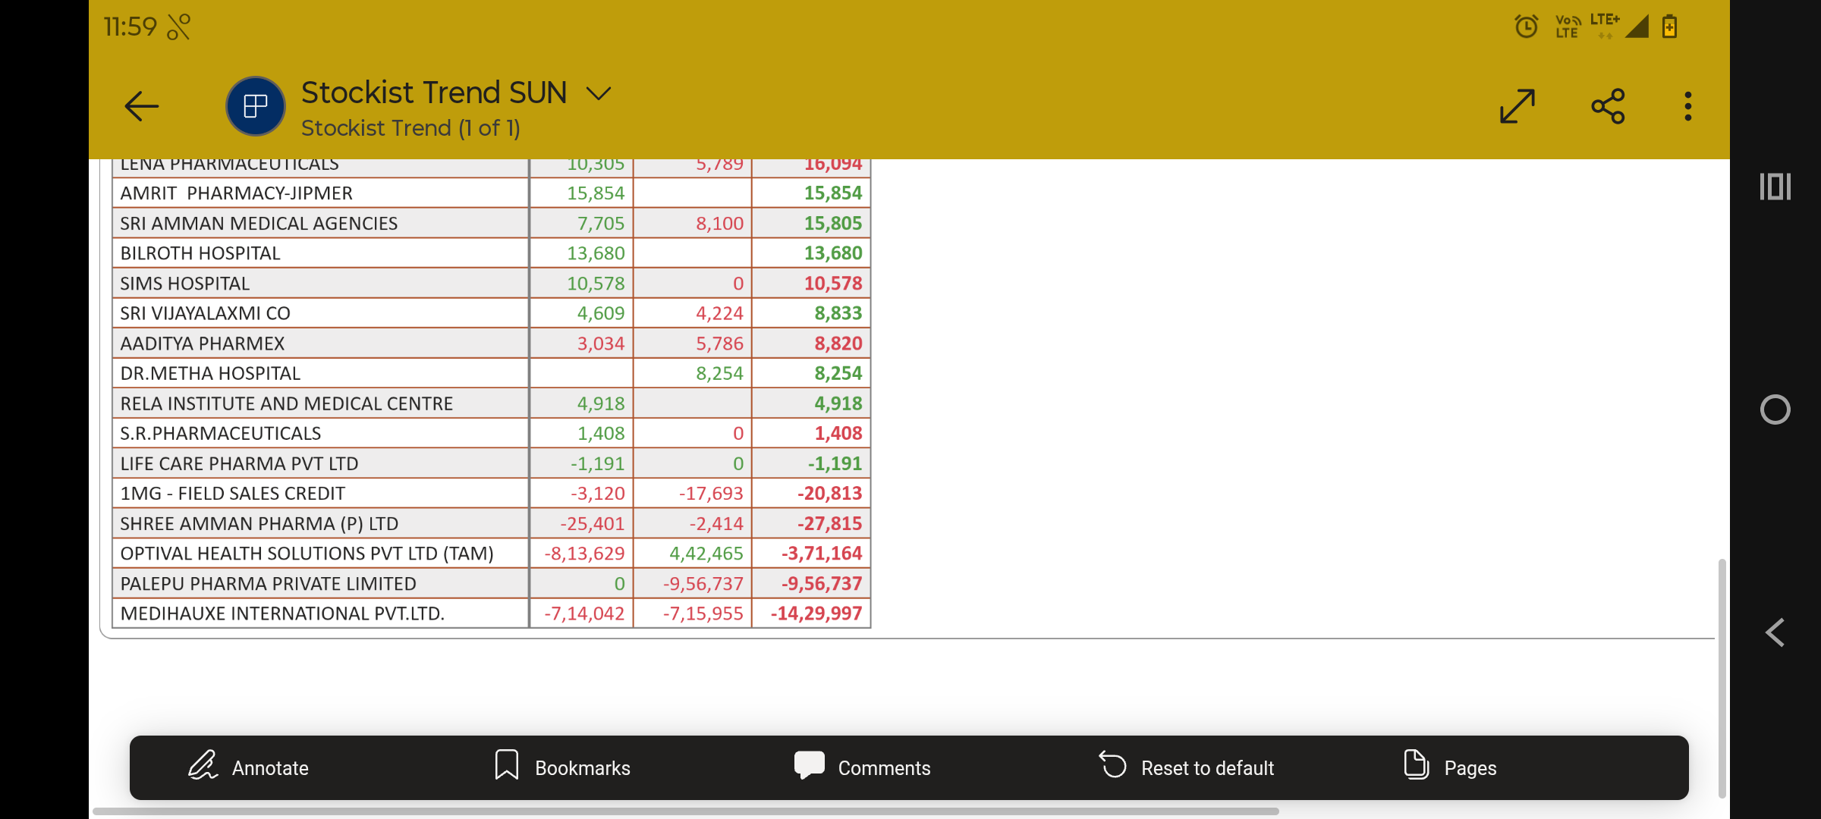Select the AMRIT PHARMACY-JIPMER row
Viewport: 1821px width, 819px height.
point(491,193)
